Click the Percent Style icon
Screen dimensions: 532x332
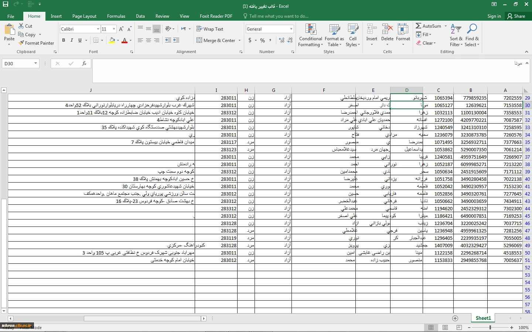pos(262,40)
